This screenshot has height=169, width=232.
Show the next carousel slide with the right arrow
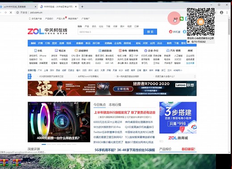(x=87, y=122)
